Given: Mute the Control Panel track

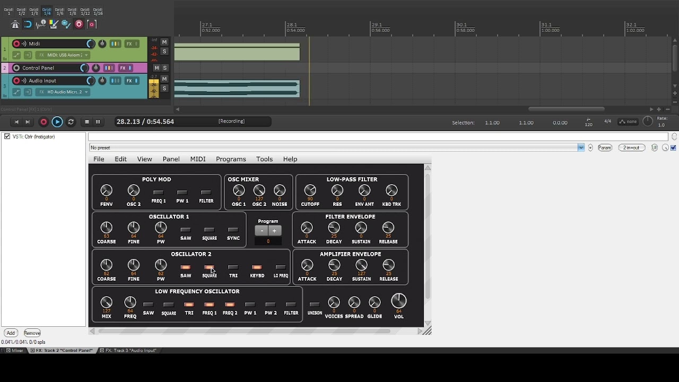Looking at the screenshot, I should click(x=156, y=68).
